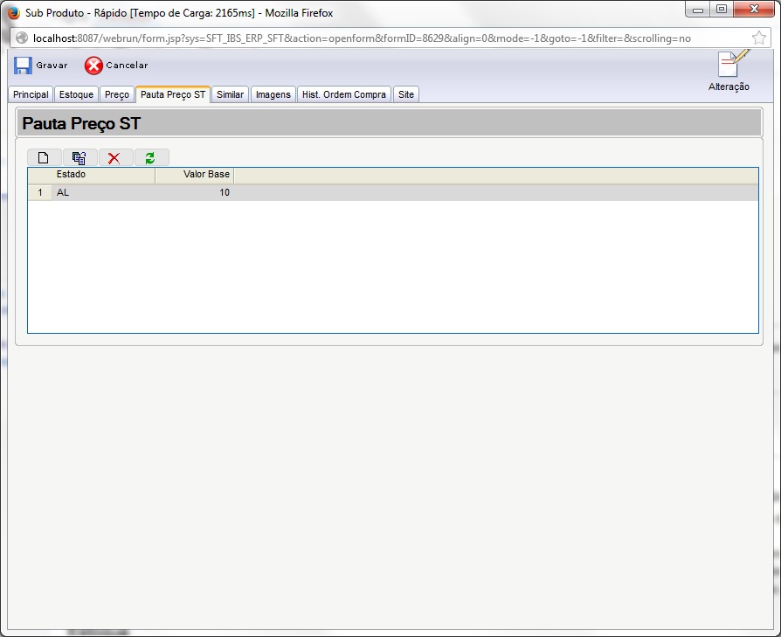
Task: Click the globe site identity icon
Action: click(22, 38)
